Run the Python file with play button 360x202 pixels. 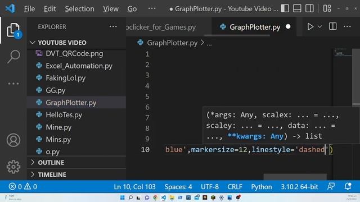[310, 27]
